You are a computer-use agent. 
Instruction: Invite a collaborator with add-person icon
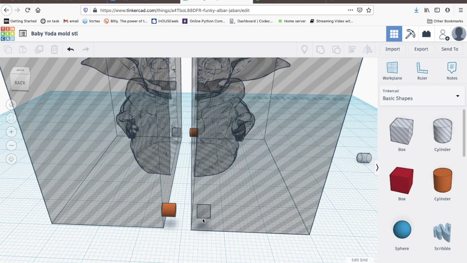tap(443, 34)
